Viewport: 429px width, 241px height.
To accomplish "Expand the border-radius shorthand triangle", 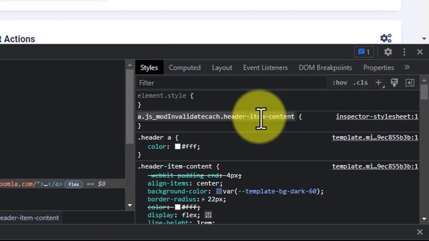I will tap(203, 199).
